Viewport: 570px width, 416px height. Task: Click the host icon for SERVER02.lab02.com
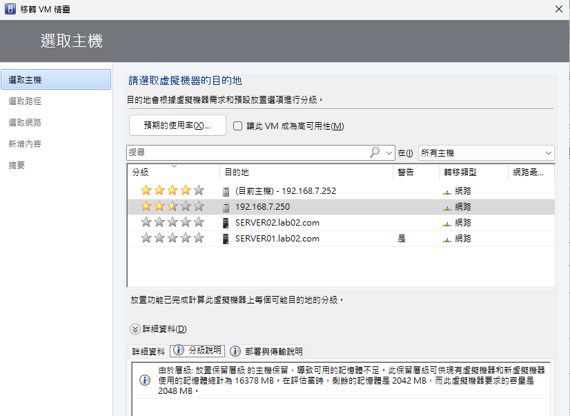click(226, 223)
